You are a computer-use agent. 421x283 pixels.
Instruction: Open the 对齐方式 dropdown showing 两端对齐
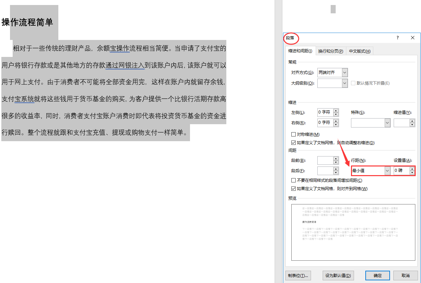tap(345, 73)
